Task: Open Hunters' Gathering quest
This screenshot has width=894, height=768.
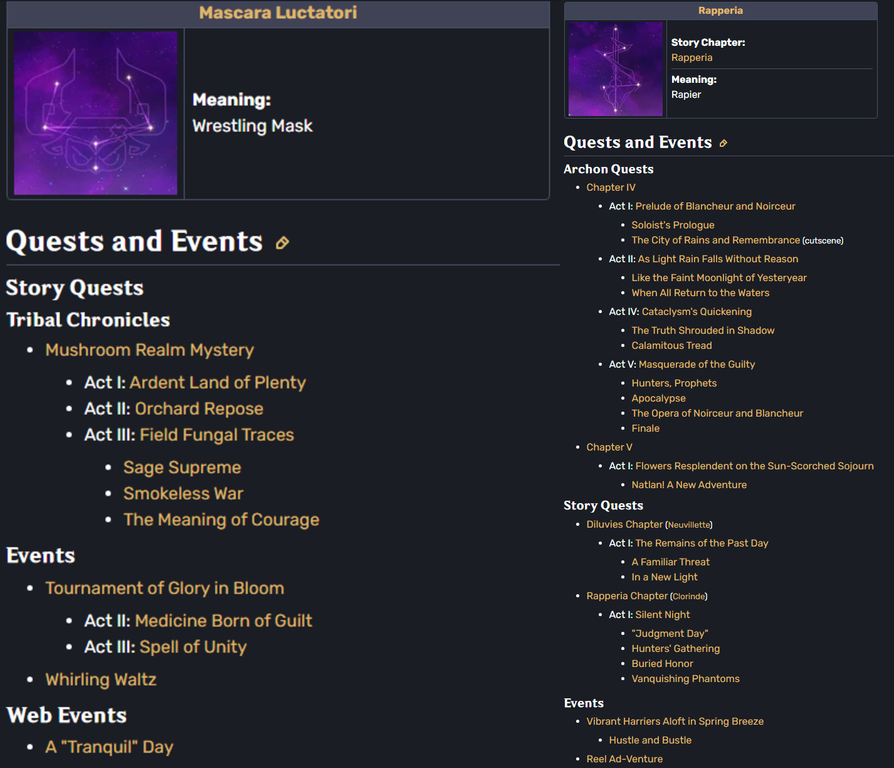Action: 676,649
